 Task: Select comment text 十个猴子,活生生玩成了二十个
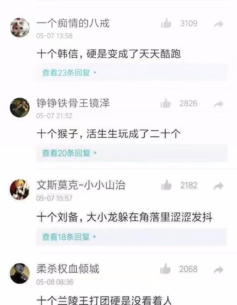click(x=109, y=134)
